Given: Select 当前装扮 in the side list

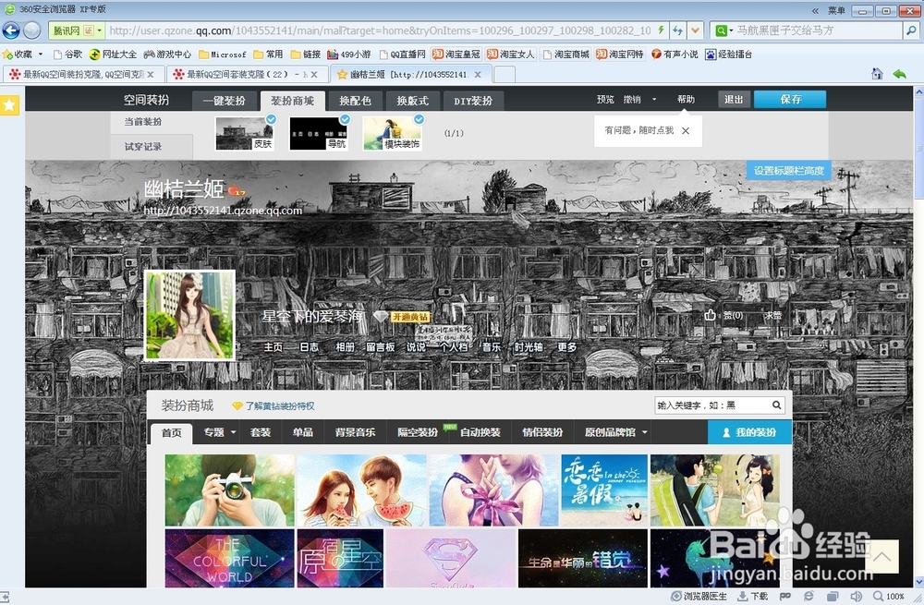Looking at the screenshot, I should 142,121.
